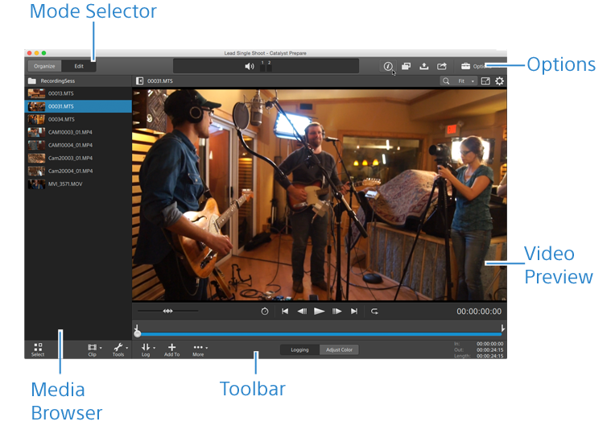Switch to the Edit tab
This screenshot has height=434, width=611.
click(x=79, y=66)
